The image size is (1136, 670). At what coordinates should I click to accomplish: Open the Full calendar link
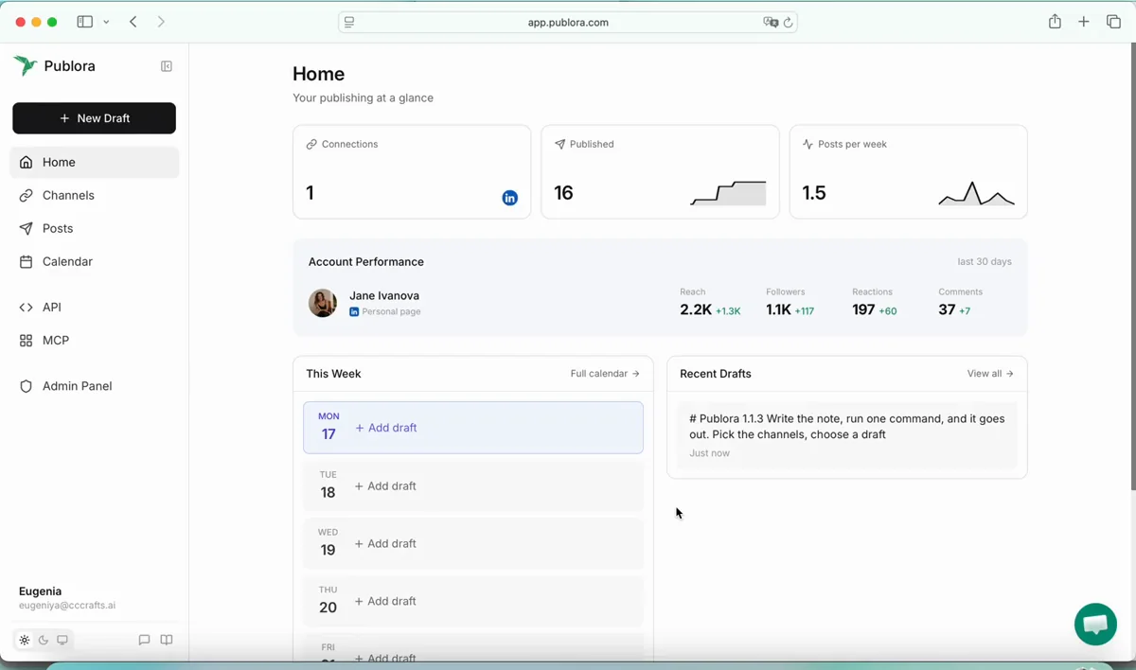[x=605, y=374]
